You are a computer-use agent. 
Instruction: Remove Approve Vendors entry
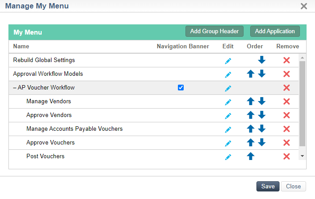click(x=287, y=115)
